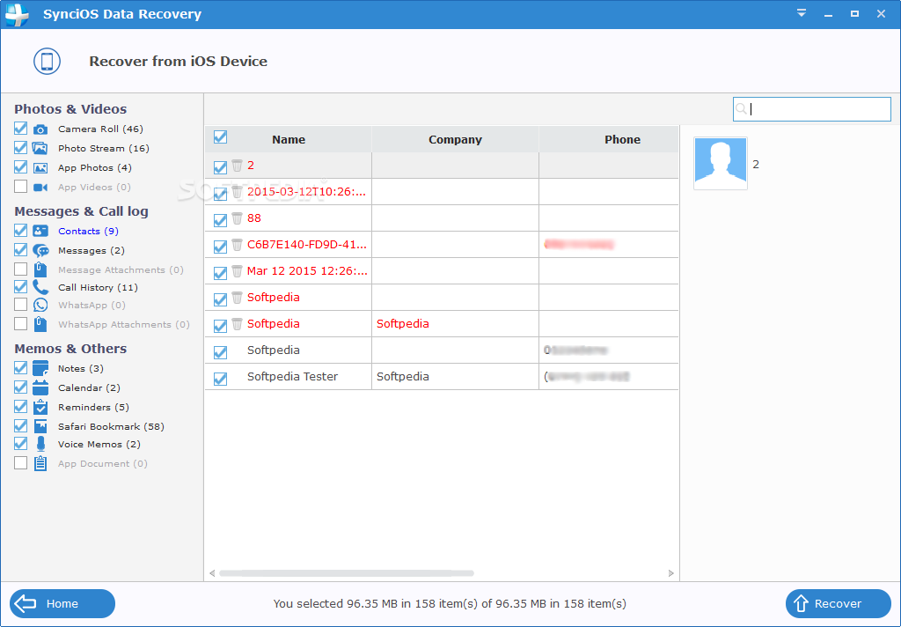The height and width of the screenshot is (627, 901).
Task: Click the SynciOS app logo in title bar
Action: 17,14
